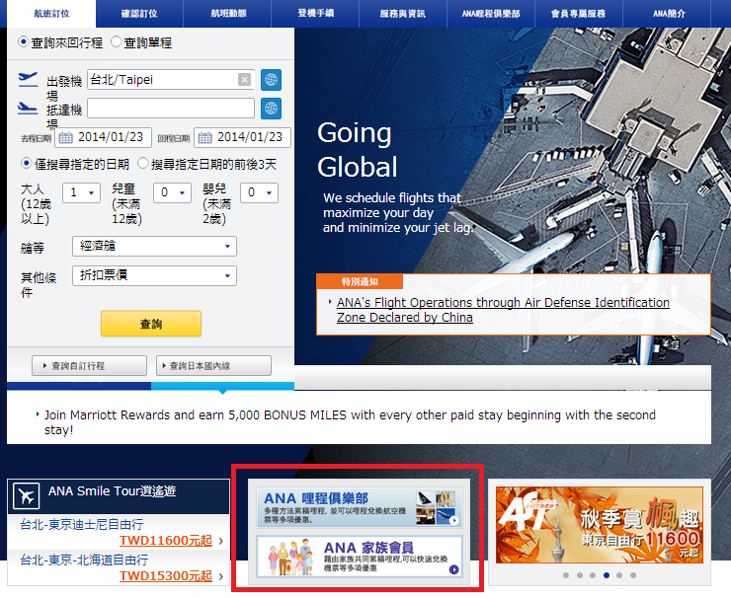Open the 大人 adult count dropdown
The width and height of the screenshot is (731, 598).
pos(82,192)
